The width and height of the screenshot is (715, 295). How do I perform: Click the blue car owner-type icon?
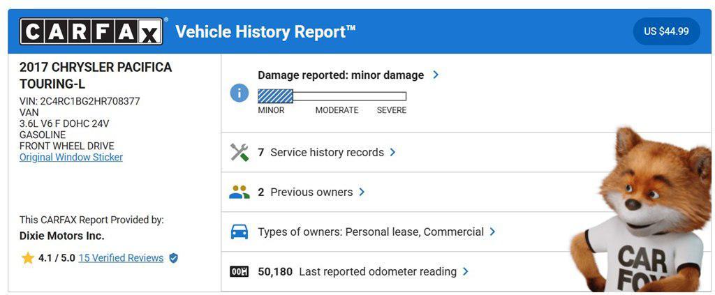(x=239, y=232)
